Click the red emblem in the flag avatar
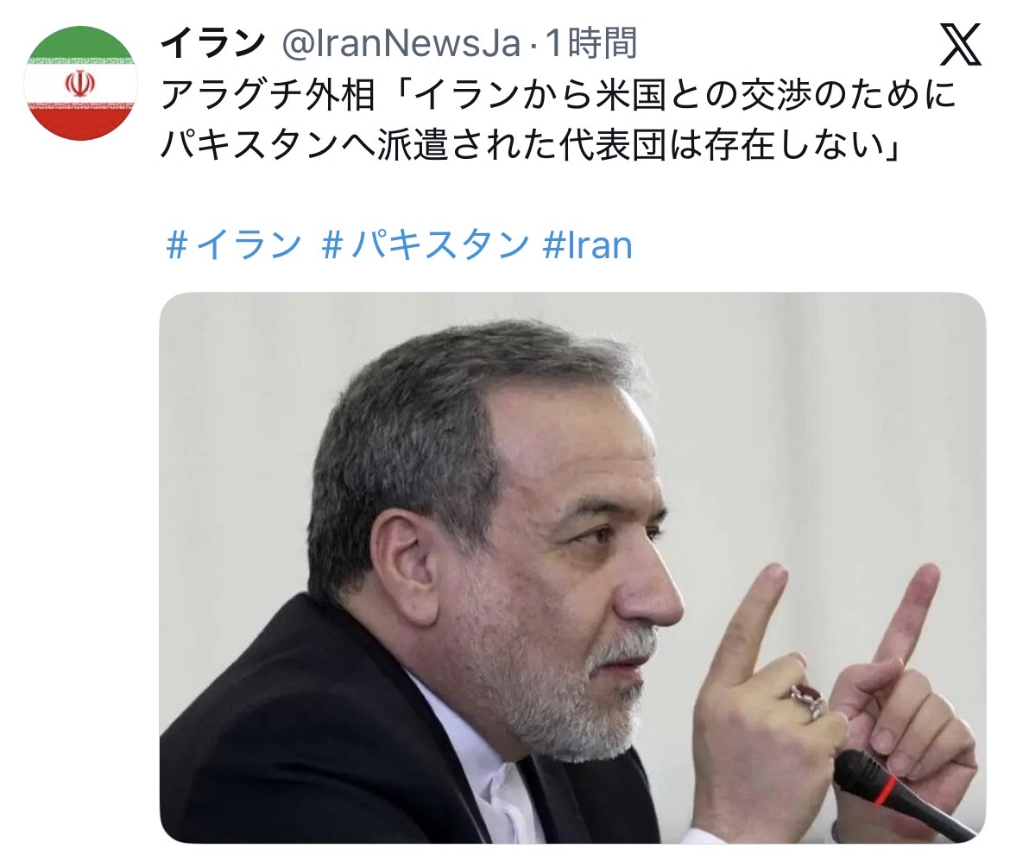Screen dimensions: 1010x861 tap(80, 83)
